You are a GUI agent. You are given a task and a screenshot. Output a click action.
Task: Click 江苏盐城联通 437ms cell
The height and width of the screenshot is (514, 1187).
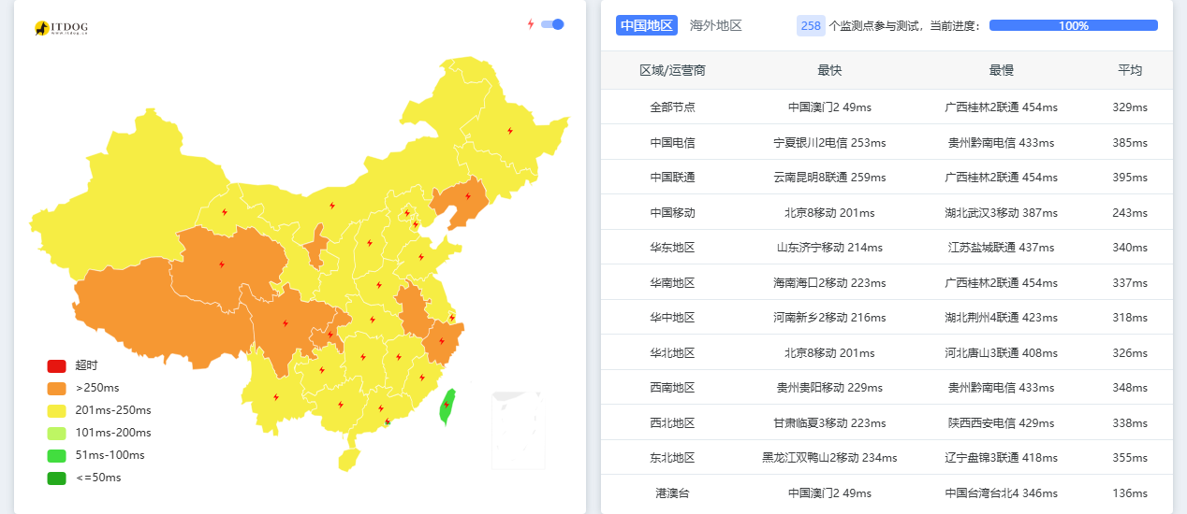pos(1002,248)
